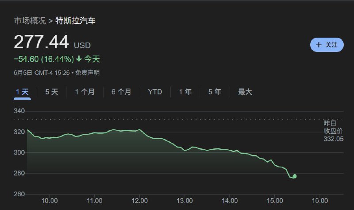Click the 15:00 time axis label
The height and width of the screenshot is (210, 354).
[x=275, y=201]
